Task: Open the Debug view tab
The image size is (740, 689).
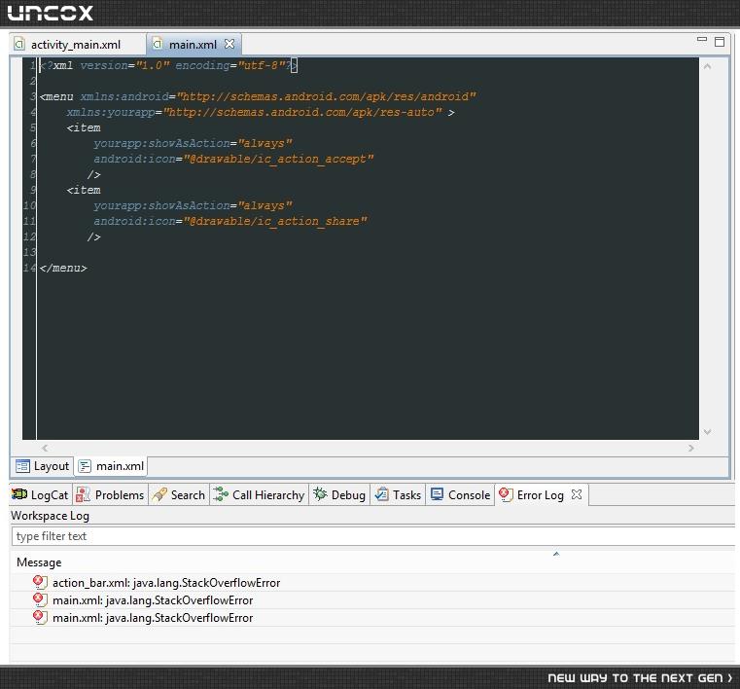Action: pos(339,495)
